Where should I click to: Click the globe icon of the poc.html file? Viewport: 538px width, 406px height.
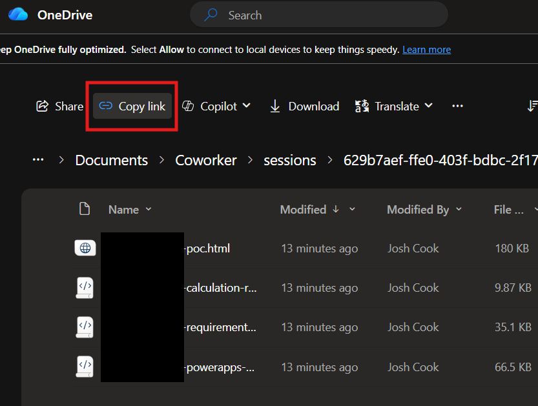click(x=85, y=249)
